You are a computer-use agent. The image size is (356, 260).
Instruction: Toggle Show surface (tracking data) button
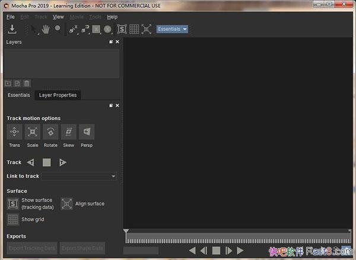click(x=12, y=203)
